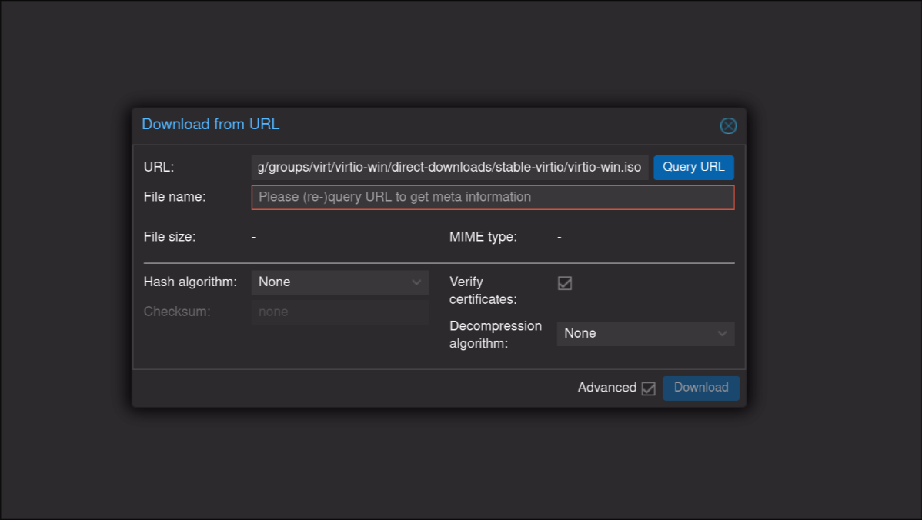Select the disabled Checksum field
The height and width of the screenshot is (520, 922).
[x=339, y=312]
